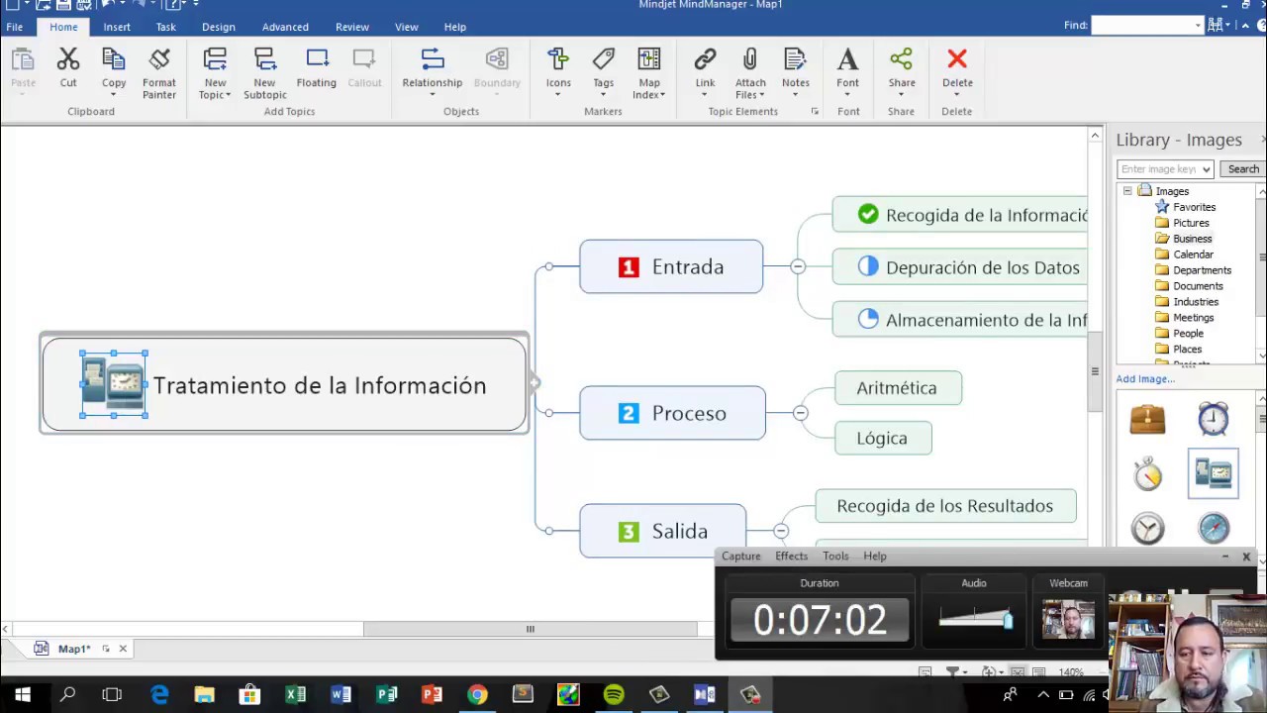Collapse the Salida branch
The image size is (1267, 713).
(781, 532)
